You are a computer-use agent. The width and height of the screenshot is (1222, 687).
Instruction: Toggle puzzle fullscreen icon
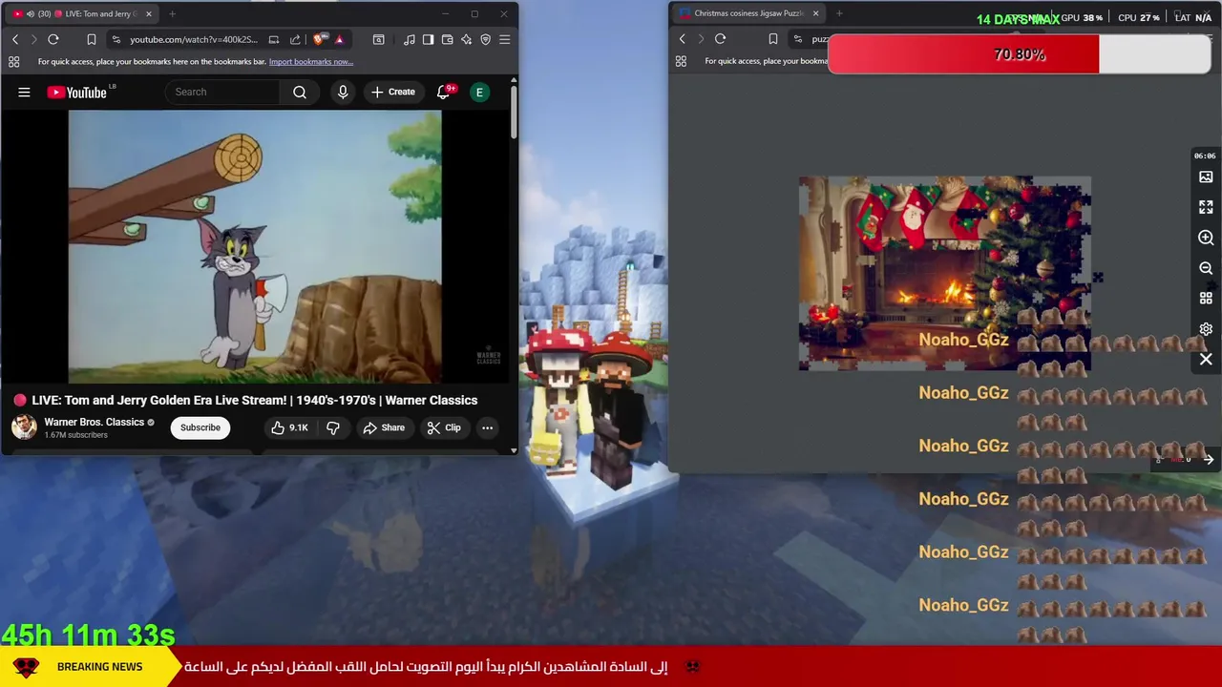click(x=1206, y=207)
